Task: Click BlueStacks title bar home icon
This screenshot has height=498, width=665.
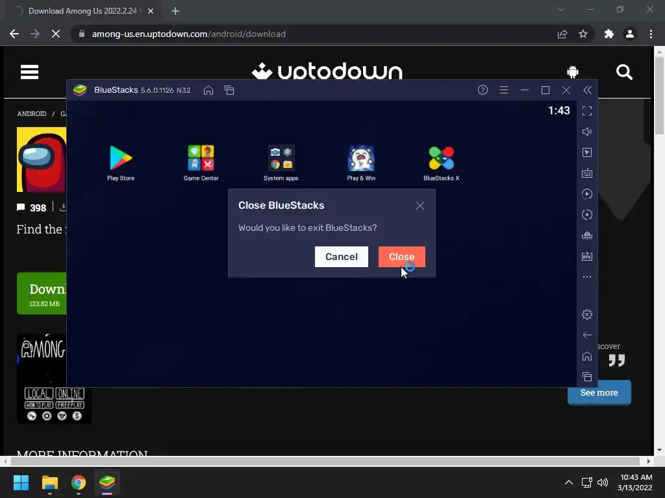Action: [208, 90]
